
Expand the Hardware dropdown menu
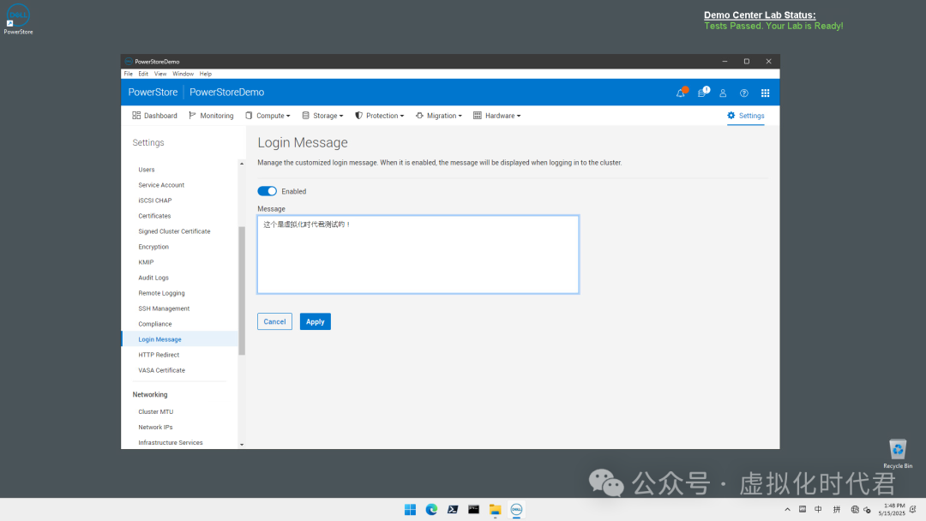[497, 116]
